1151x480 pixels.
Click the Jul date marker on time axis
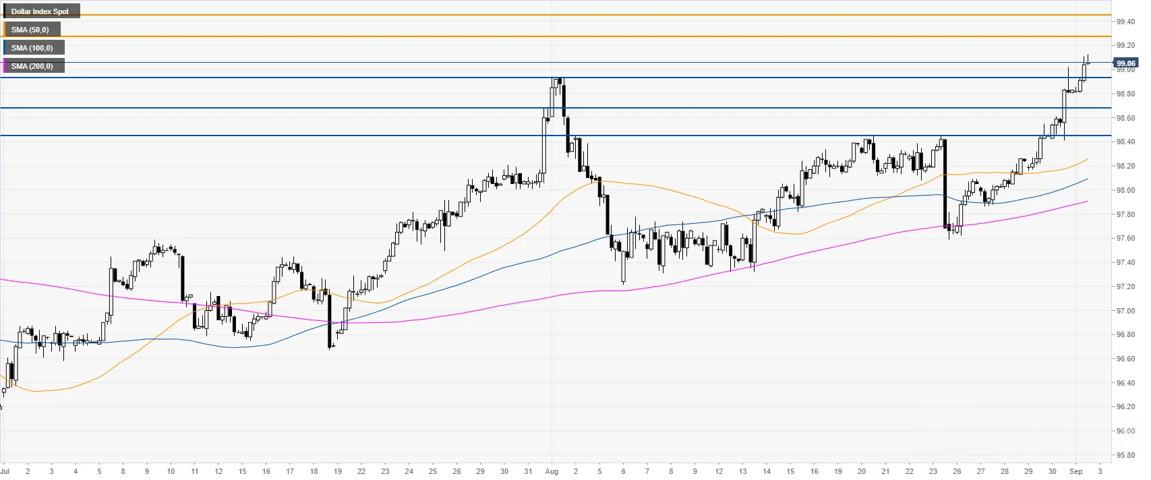pos(5,471)
